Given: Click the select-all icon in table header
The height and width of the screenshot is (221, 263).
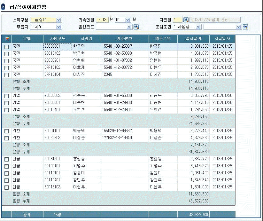Looking at the screenshot, I should (6, 39).
